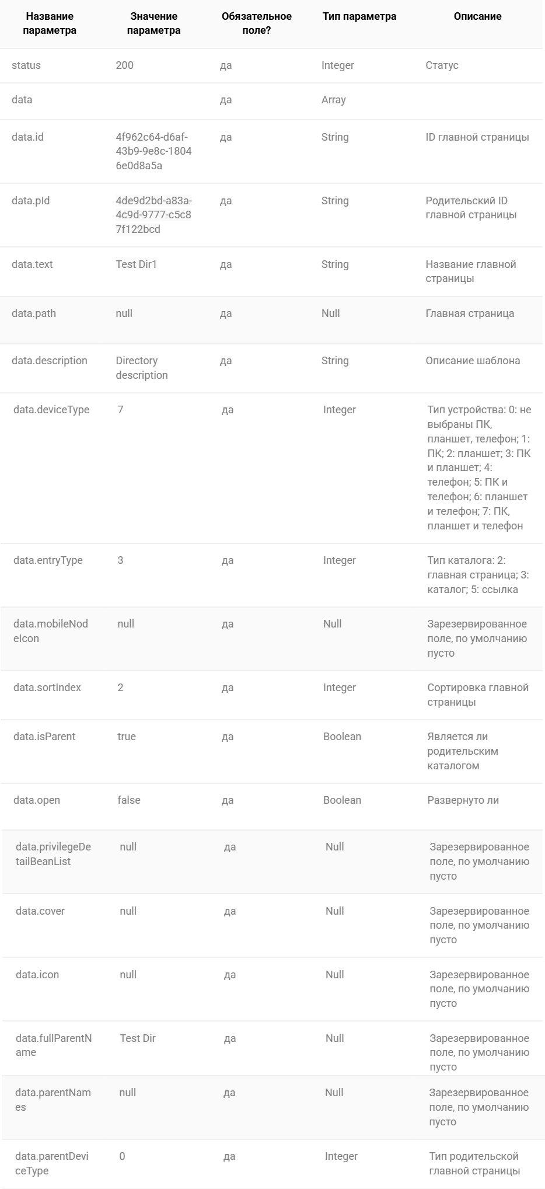This screenshot has width=545, height=1189.
Task: Select the data.entryType parameter name
Action: pyautogui.click(x=48, y=560)
